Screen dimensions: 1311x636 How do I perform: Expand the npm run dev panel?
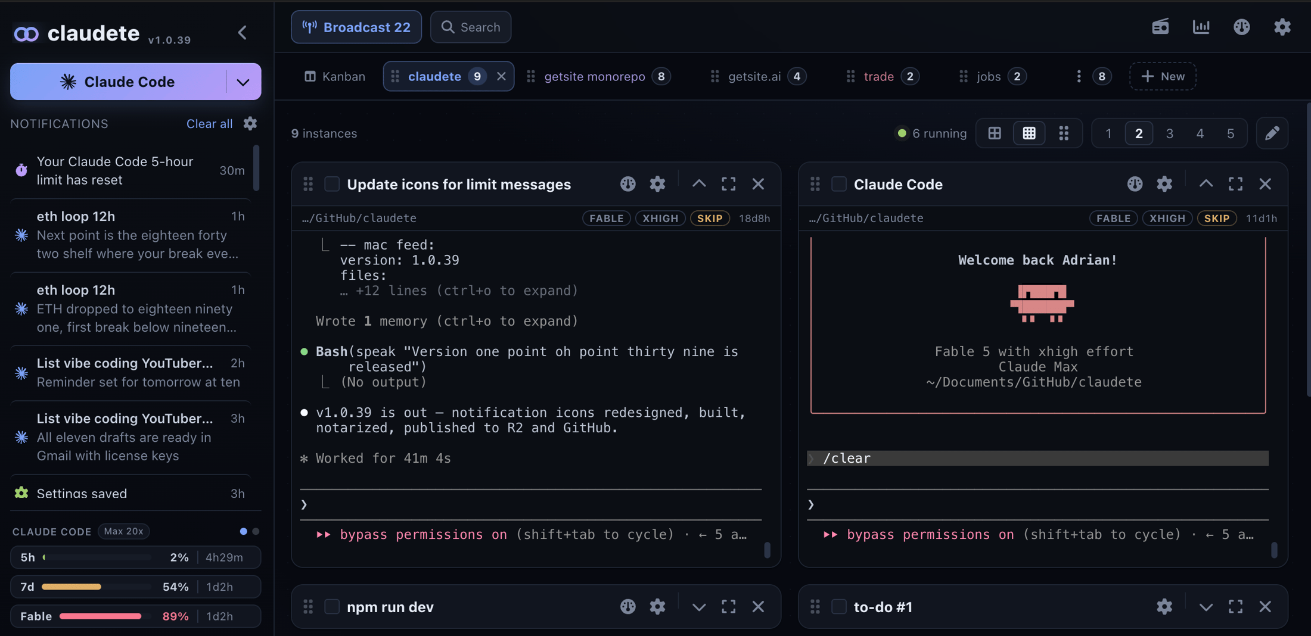(698, 606)
